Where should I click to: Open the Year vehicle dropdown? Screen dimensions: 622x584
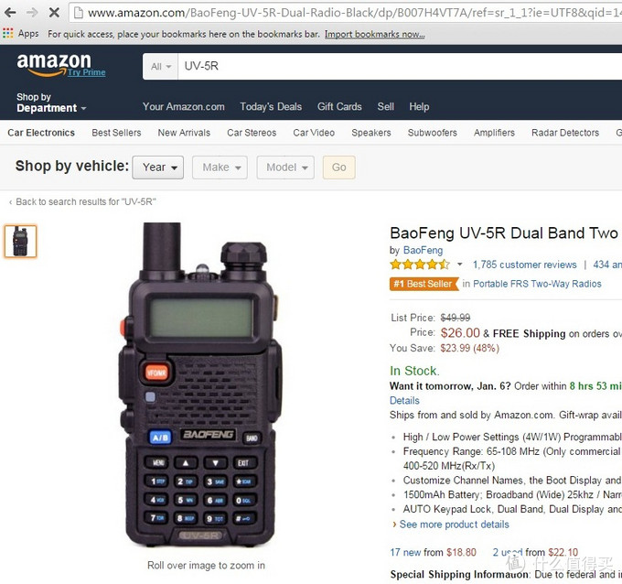tap(158, 168)
